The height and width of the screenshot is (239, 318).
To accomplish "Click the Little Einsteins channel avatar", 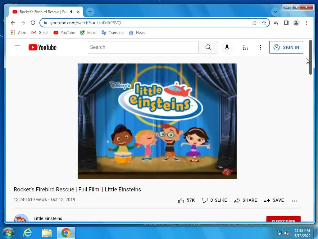I will coord(21,218).
